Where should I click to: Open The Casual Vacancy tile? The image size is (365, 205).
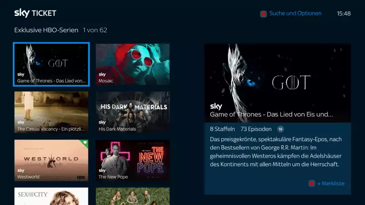[51, 112]
